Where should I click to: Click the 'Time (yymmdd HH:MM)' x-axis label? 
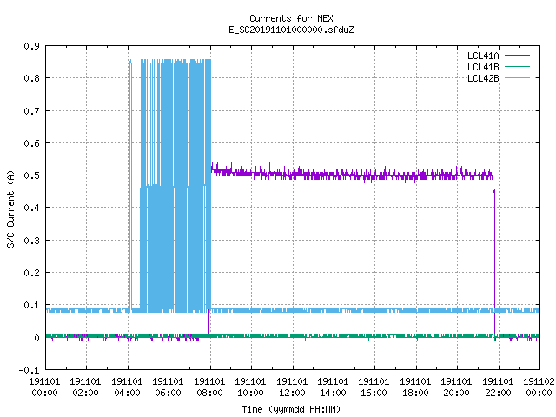tap(291, 409)
